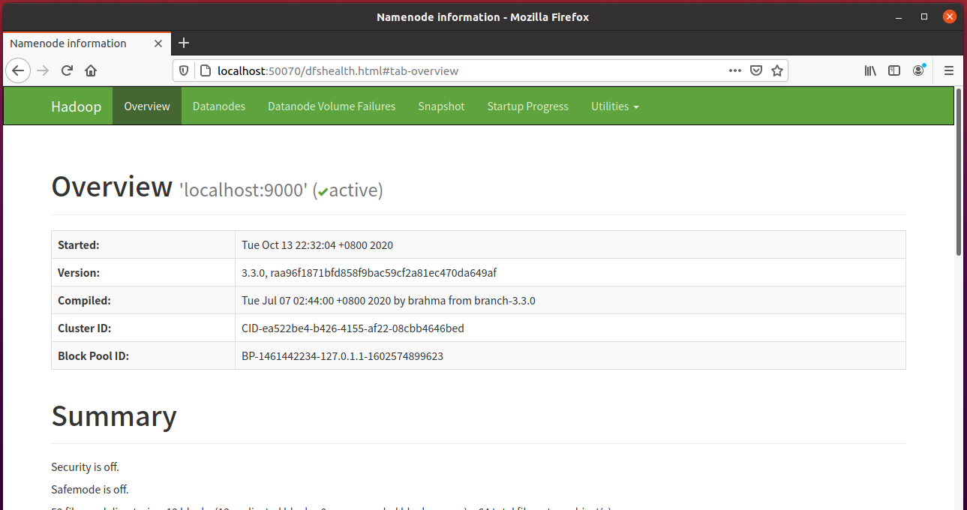Screen dimensions: 967x510
Task: Open the page actions three-dots menu
Action: (735, 70)
